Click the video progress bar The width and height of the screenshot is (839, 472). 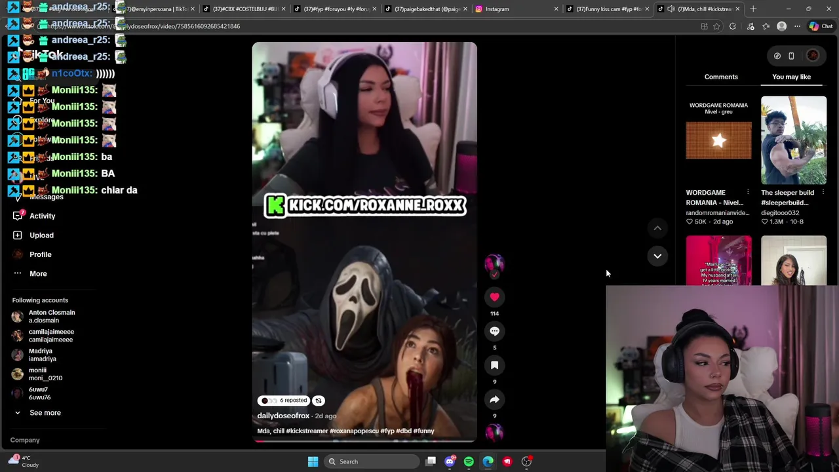pos(364,441)
